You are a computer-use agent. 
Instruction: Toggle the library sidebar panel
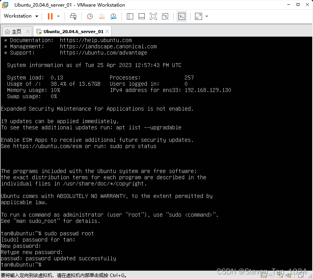click(x=130, y=16)
